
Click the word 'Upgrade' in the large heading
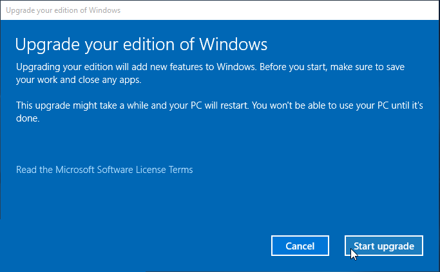[48, 44]
